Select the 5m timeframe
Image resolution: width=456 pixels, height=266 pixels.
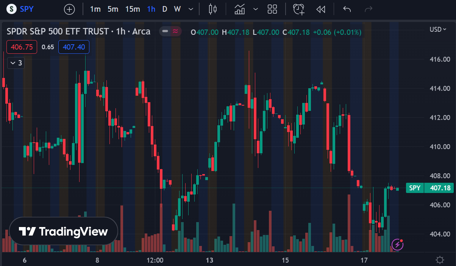113,9
